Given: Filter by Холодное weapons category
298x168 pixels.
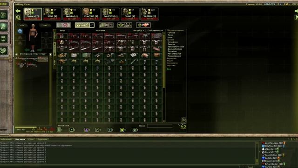Looking at the screenshot, I should pos(173,42).
